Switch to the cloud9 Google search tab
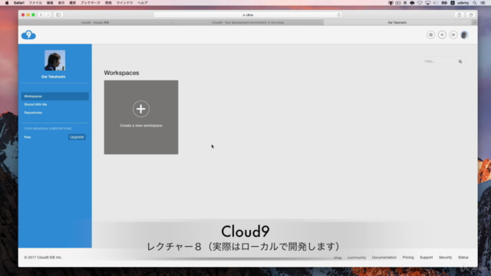491x276 pixels. click(x=95, y=22)
